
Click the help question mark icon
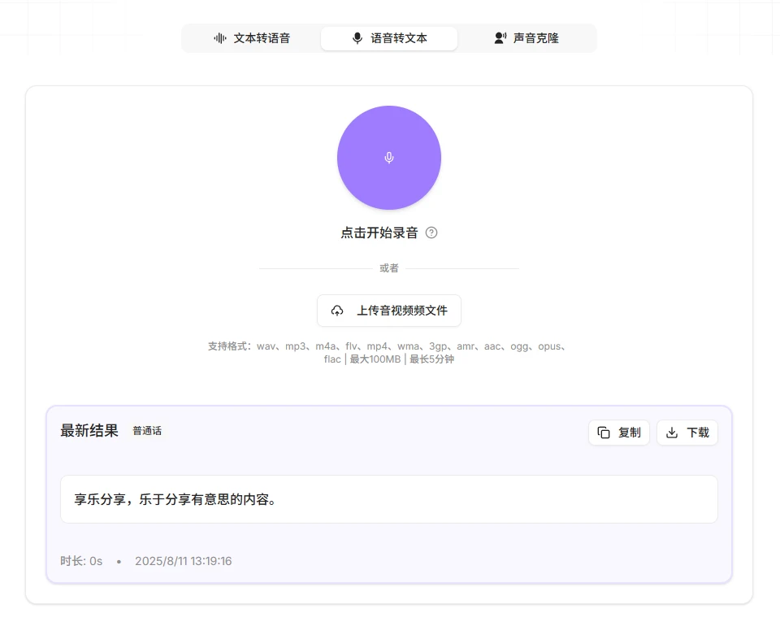[431, 233]
